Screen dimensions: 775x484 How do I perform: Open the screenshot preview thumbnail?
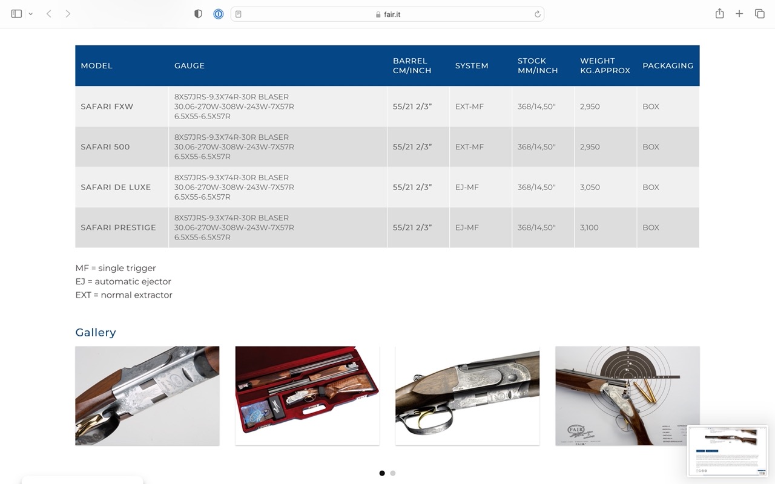[x=727, y=451]
